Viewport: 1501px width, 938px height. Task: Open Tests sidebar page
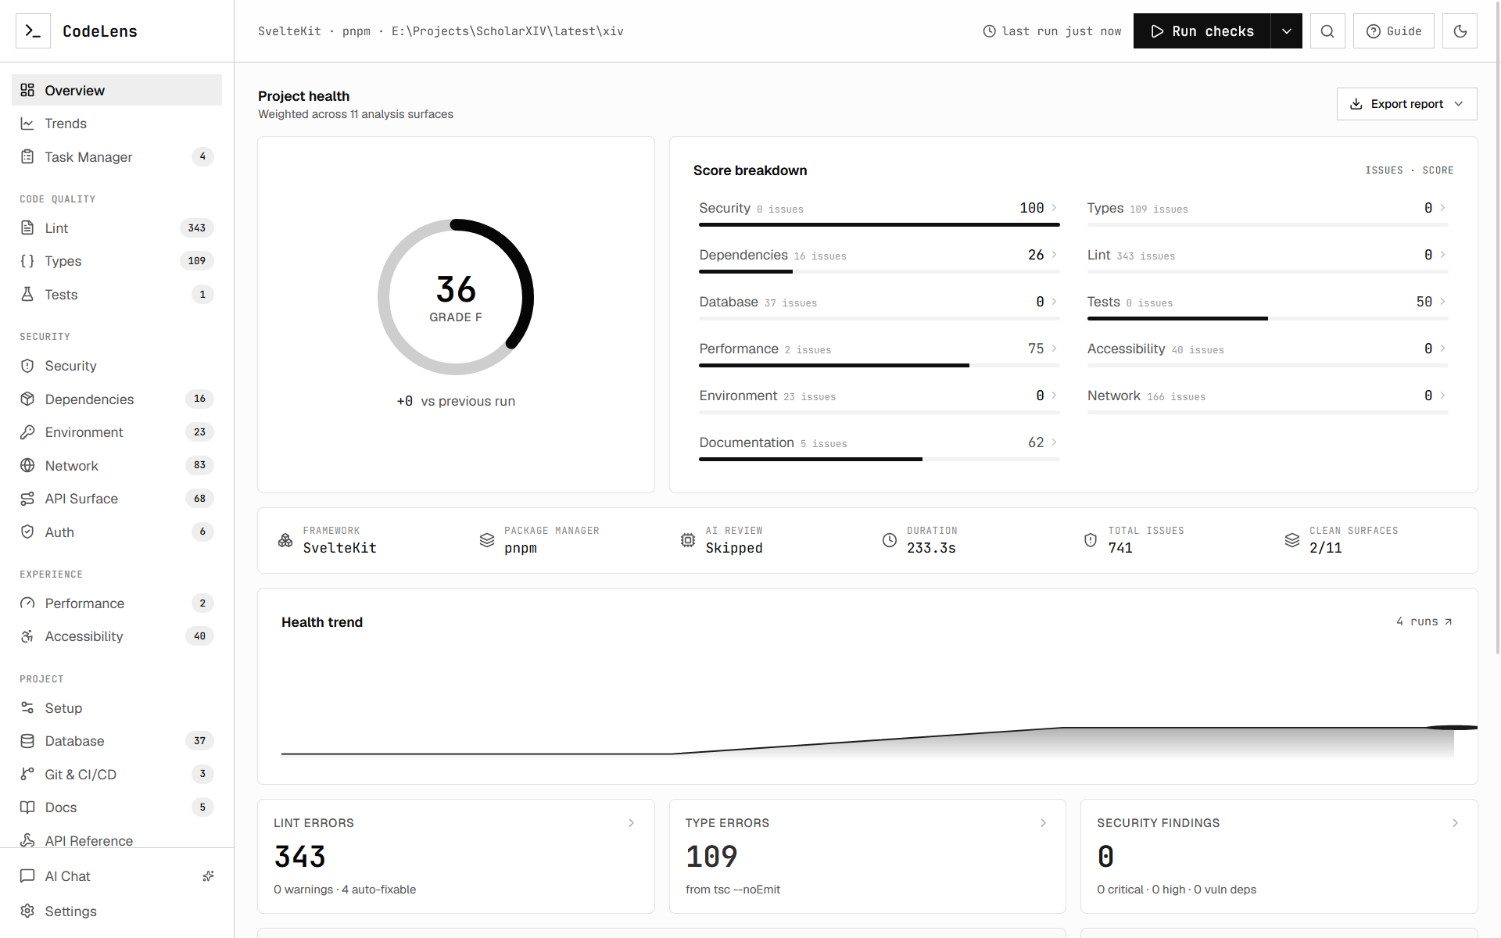click(x=116, y=295)
